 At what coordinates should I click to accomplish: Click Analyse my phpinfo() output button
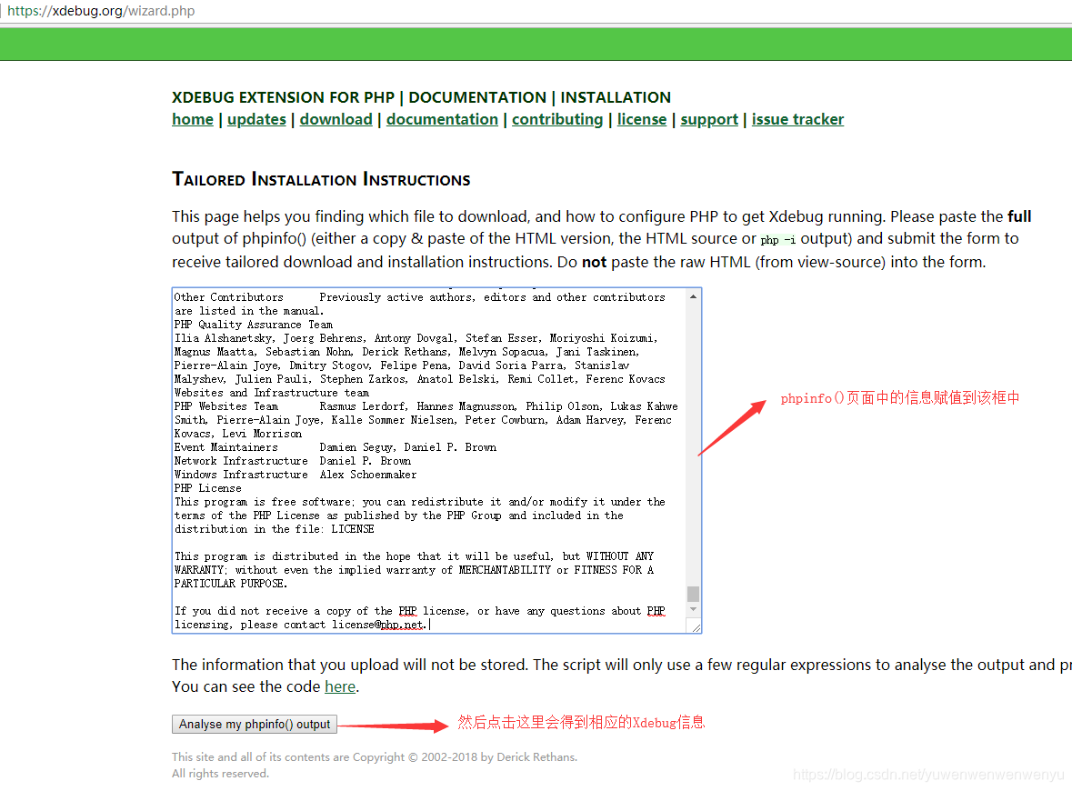pyautogui.click(x=255, y=724)
